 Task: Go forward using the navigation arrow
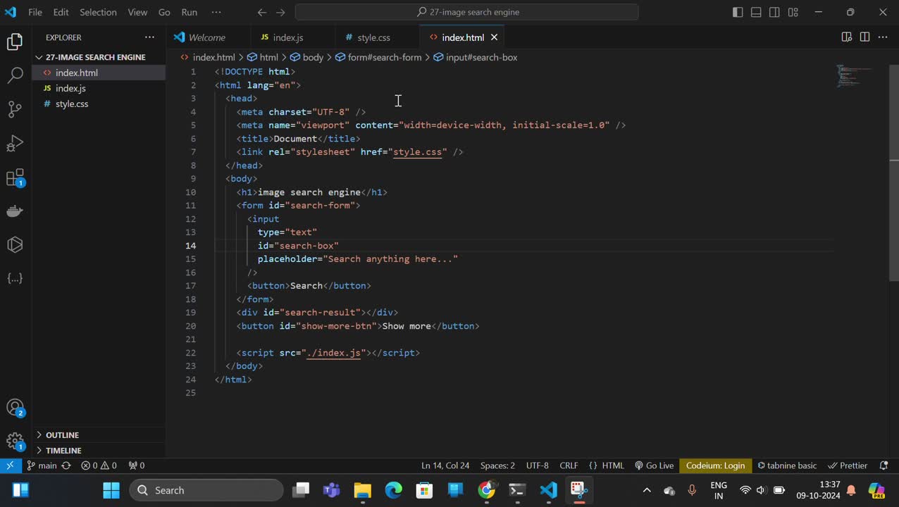281,12
